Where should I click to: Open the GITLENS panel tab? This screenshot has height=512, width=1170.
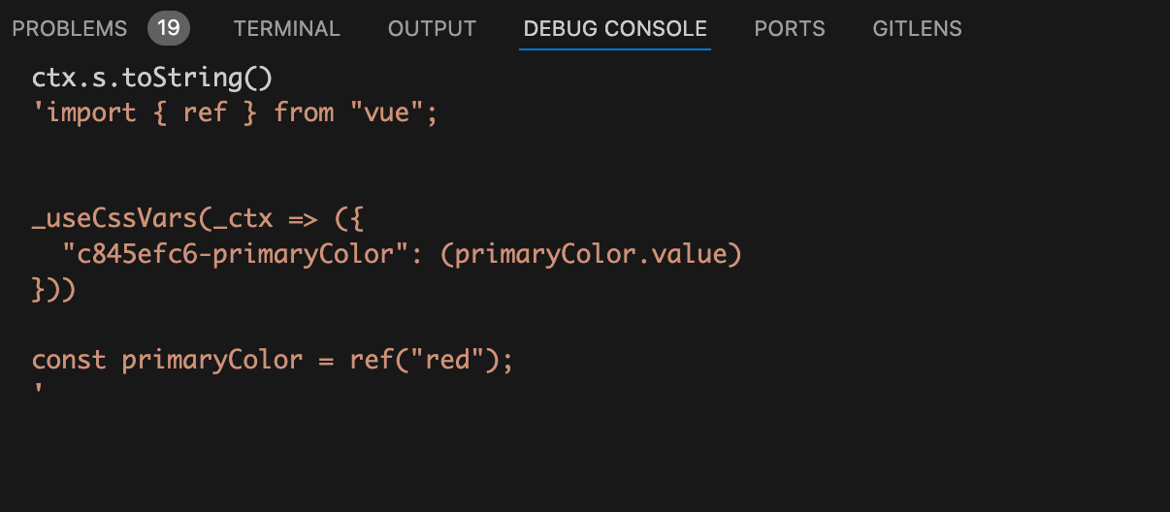click(x=917, y=29)
